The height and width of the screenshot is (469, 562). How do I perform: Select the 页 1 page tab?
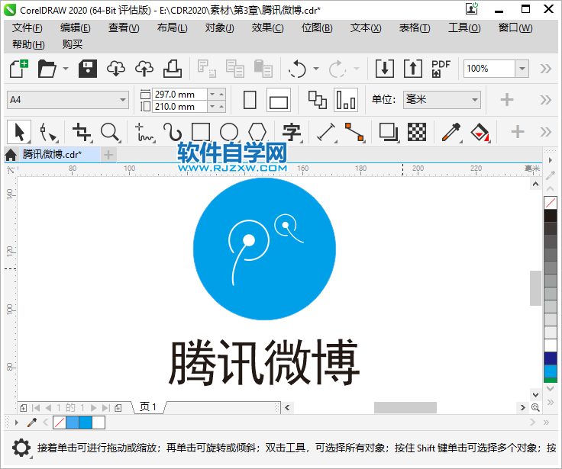point(148,407)
